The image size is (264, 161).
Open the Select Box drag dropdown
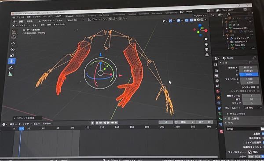(75, 20)
